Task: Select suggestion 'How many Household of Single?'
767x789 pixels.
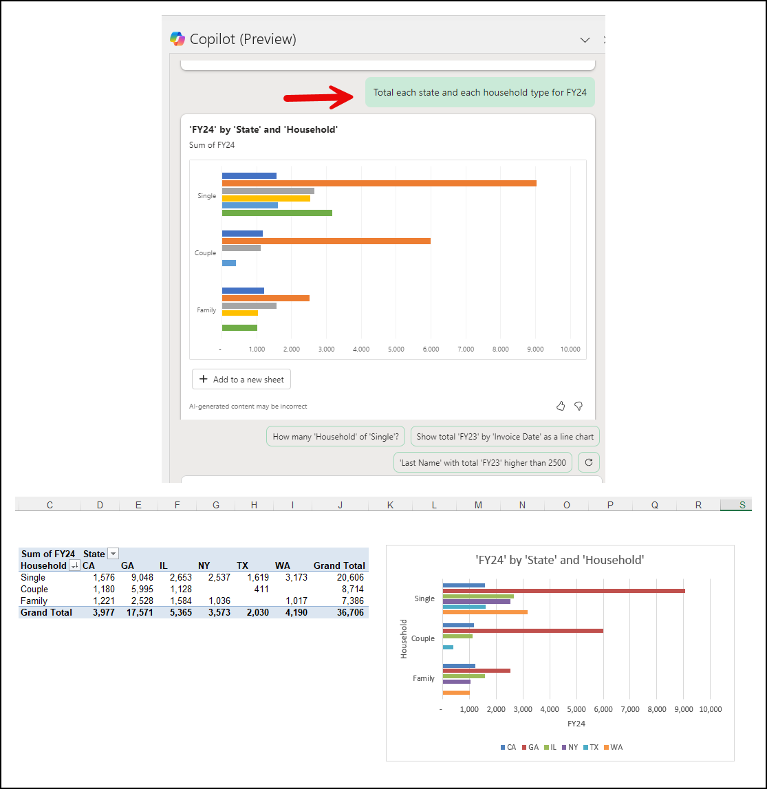Action: click(336, 436)
